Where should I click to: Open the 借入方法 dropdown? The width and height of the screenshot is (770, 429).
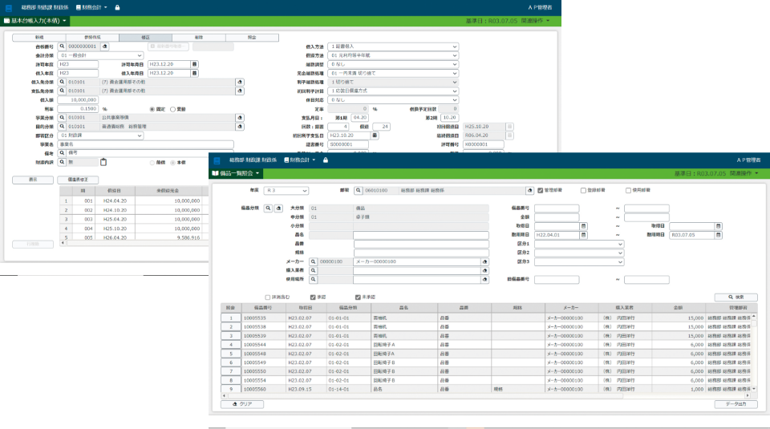click(x=393, y=47)
